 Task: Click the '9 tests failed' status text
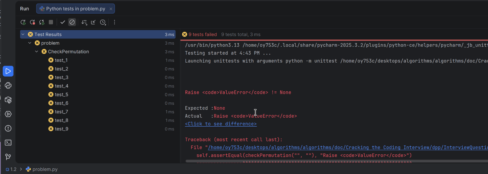(203, 35)
